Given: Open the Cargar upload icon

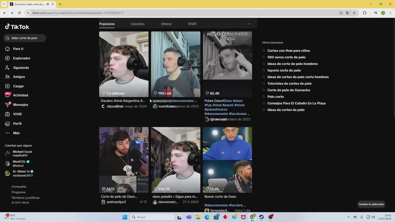Looking at the screenshot, I should click(7, 86).
